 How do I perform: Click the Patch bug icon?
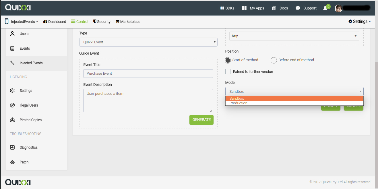tap(12, 162)
